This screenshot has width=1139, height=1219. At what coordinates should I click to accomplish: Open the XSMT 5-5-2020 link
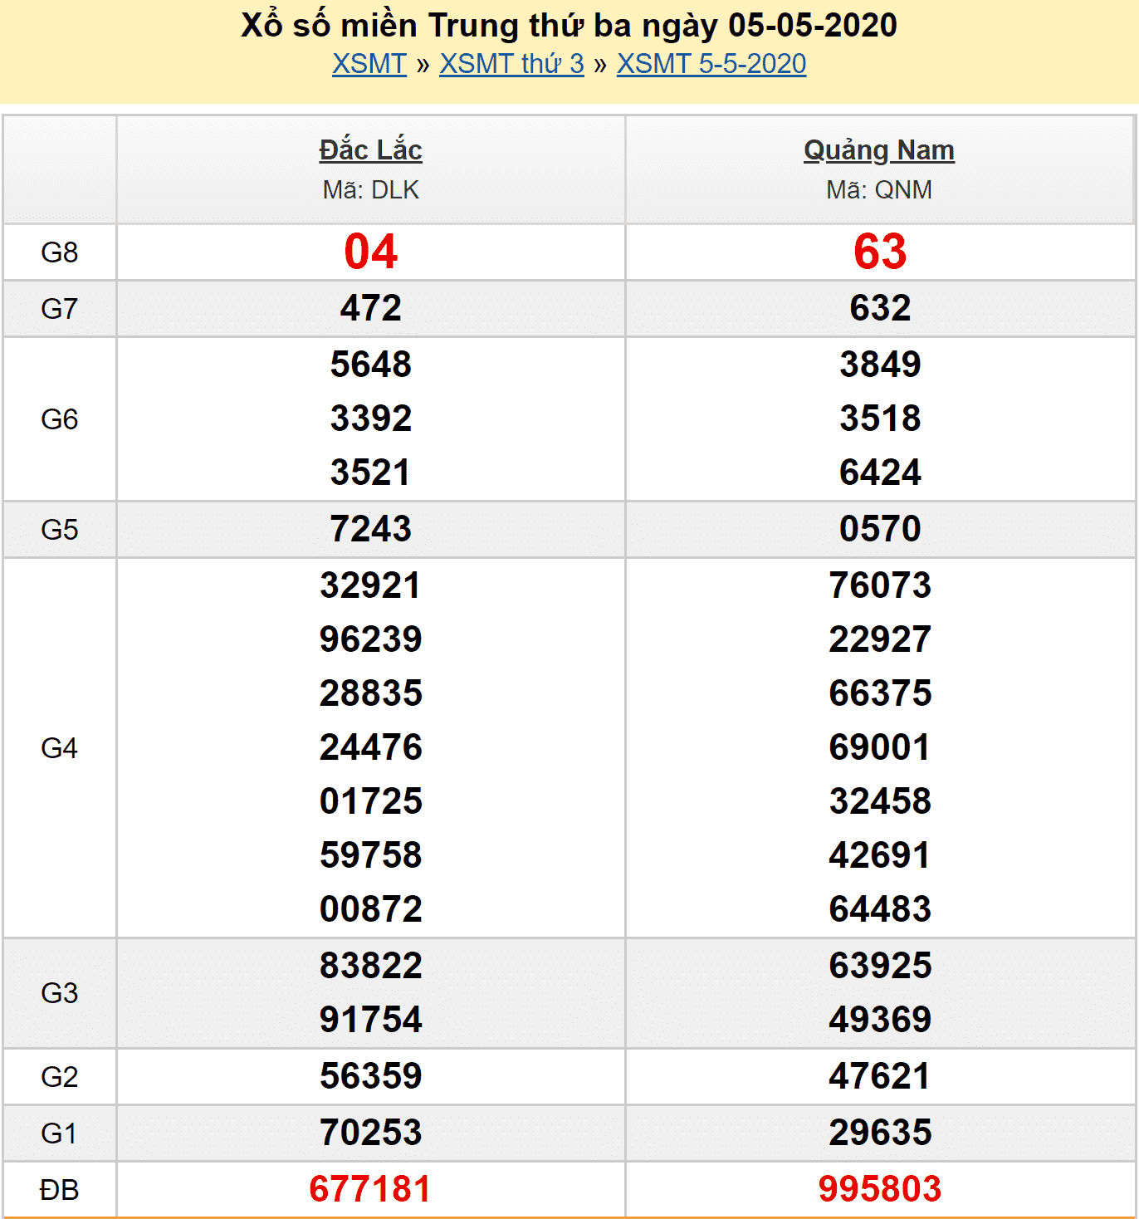tap(711, 64)
